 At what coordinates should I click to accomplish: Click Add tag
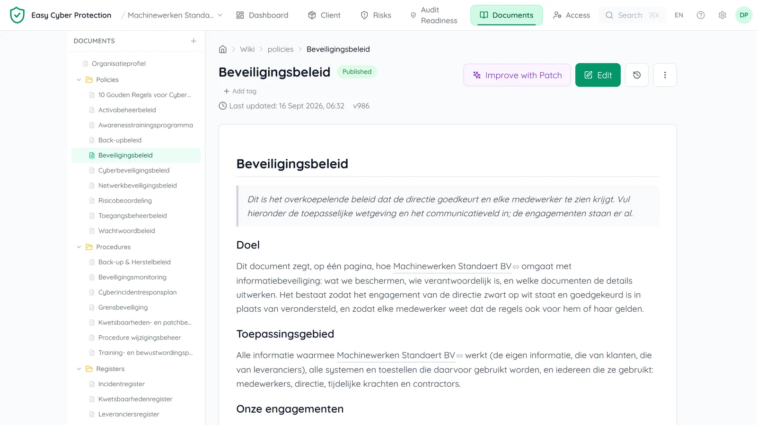point(240,91)
